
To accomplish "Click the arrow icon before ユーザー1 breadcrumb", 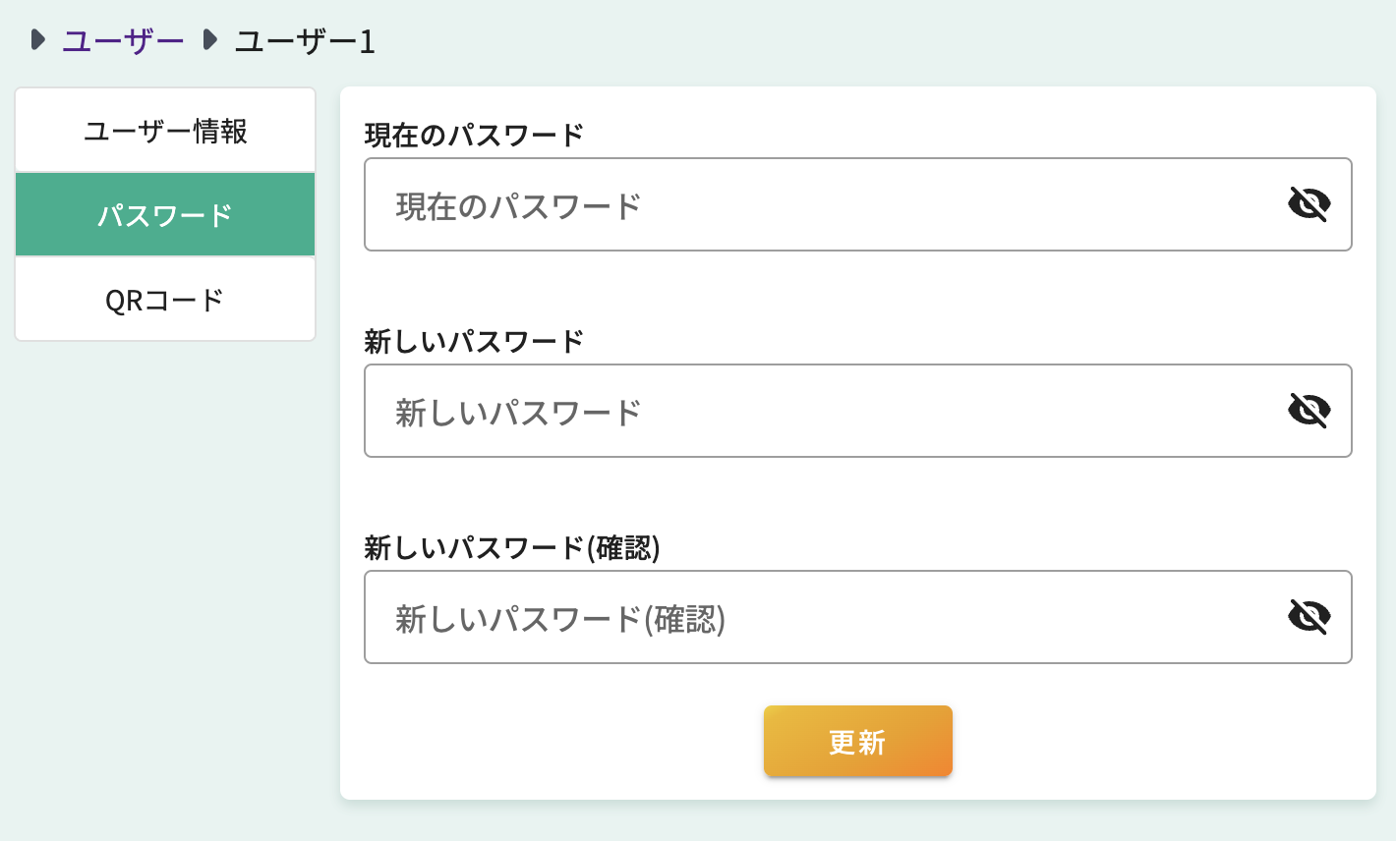I will (x=208, y=40).
